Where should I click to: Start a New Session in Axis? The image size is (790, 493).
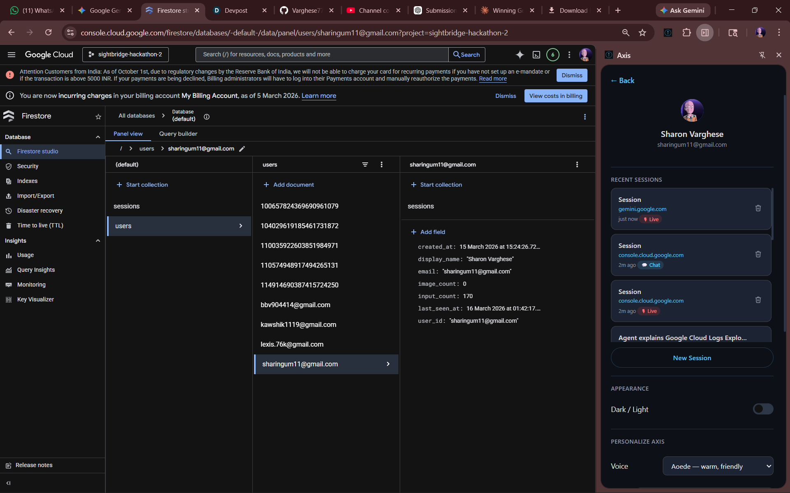click(692, 358)
